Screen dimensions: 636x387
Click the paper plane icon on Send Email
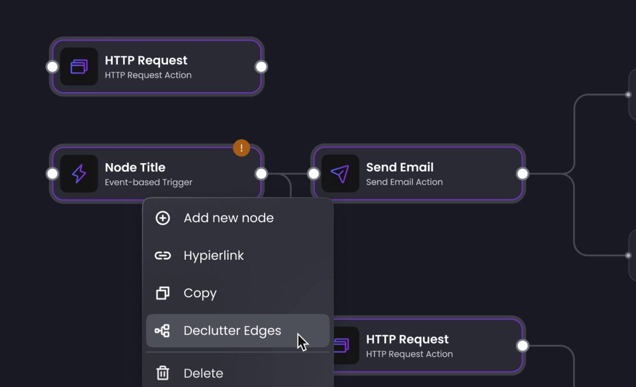point(340,173)
